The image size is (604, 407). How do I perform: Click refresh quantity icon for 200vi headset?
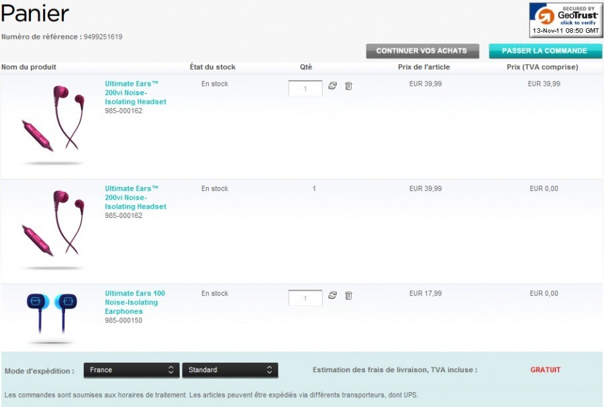tap(332, 86)
